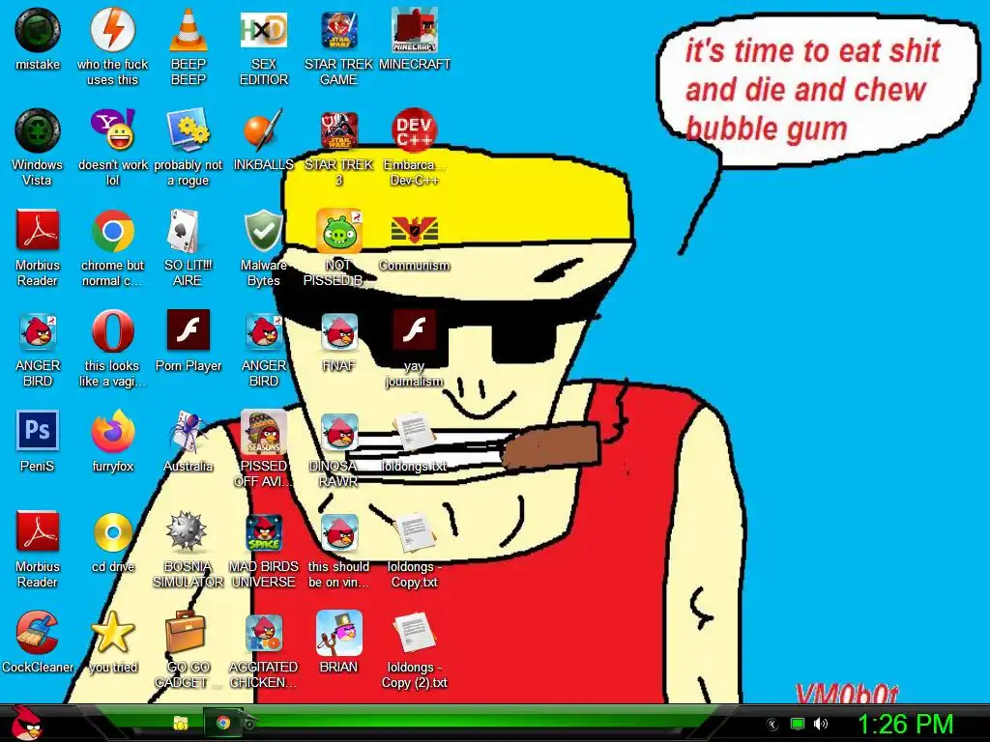The width and height of the screenshot is (990, 742).
Task: Open the 'cd drive' disc icon
Action: tap(112, 533)
